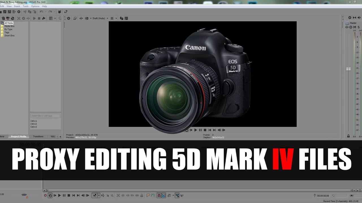Click the Copy icon in main toolbar
The height and width of the screenshot is (203, 362).
point(30,12)
